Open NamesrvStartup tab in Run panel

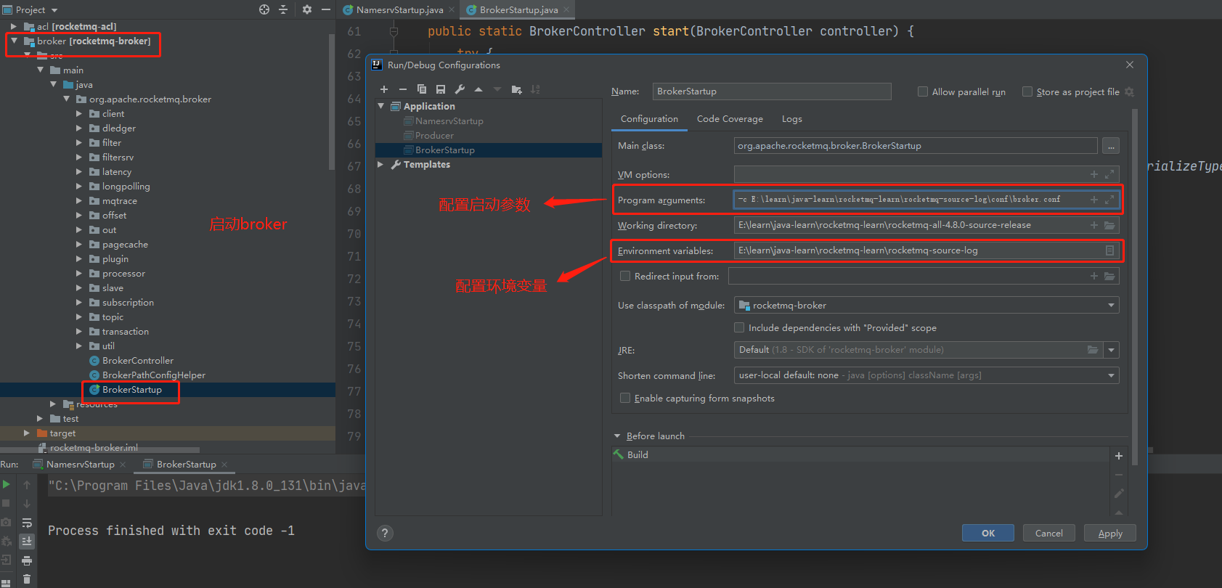(81, 465)
